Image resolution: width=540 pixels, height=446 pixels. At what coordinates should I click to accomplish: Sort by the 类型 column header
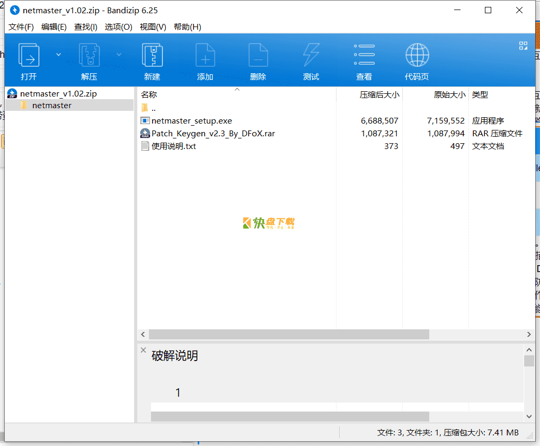[480, 94]
